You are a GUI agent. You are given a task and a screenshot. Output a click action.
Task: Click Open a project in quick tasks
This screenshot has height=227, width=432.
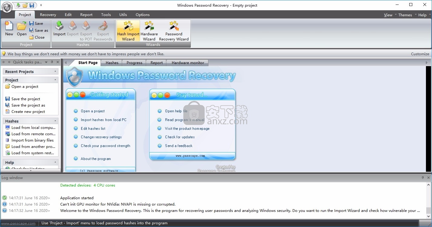tap(22, 86)
